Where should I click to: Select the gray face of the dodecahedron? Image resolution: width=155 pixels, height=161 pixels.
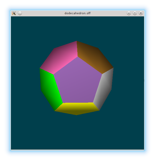(x=105, y=89)
